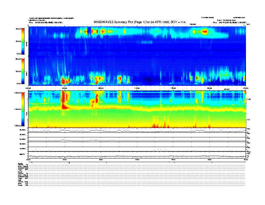
Task: Click the 08:00 tick label under RAD1 panel
Action: 101,88
